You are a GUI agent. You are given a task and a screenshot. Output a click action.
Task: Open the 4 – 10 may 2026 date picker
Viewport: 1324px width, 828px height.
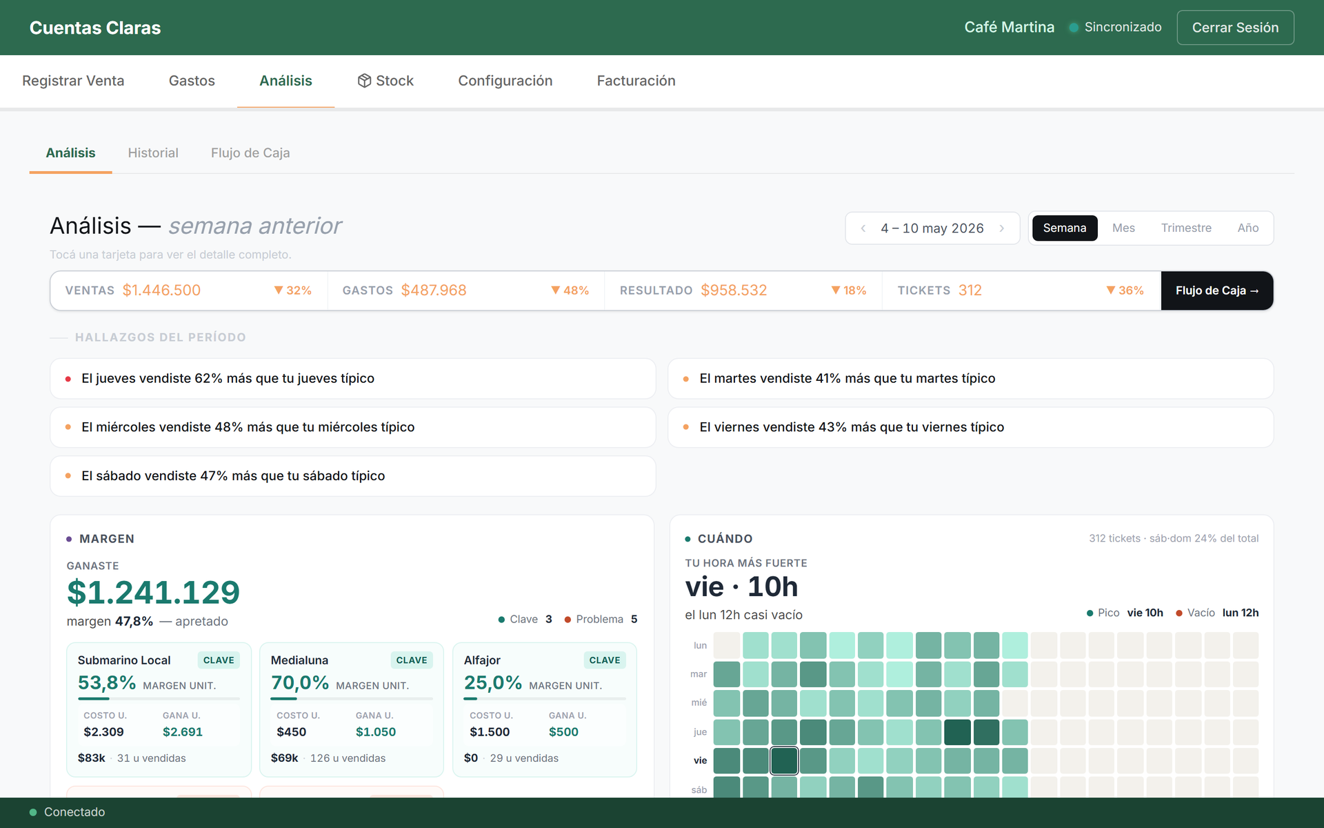932,228
